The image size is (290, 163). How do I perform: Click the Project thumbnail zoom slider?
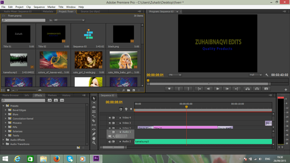tap(26, 90)
